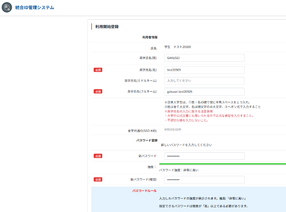This screenshot has width=286, height=212.
Task: Click the 必須 badge beside 新パスワード(確認)
Action: coord(98,179)
